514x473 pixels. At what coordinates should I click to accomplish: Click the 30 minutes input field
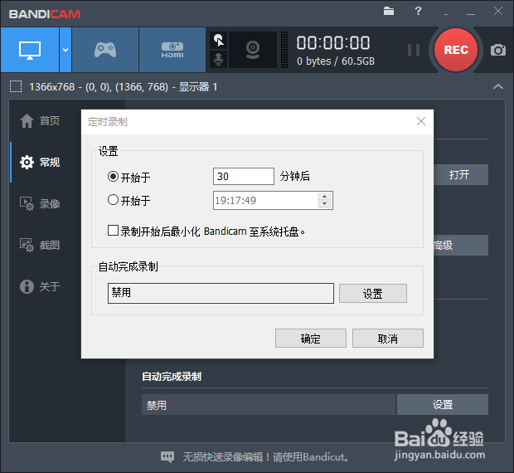pyautogui.click(x=244, y=177)
